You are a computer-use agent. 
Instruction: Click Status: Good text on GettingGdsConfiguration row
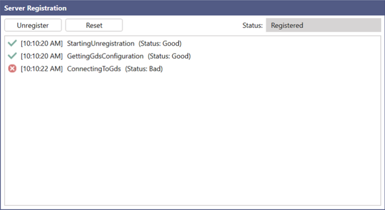coord(169,56)
